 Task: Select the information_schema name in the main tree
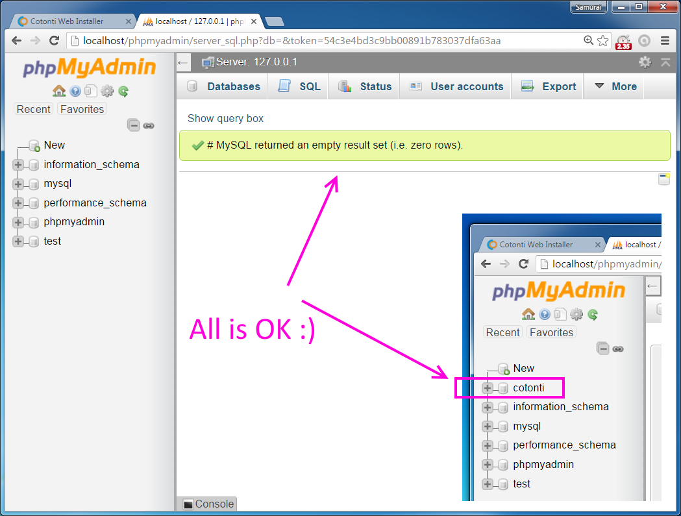tap(92, 165)
